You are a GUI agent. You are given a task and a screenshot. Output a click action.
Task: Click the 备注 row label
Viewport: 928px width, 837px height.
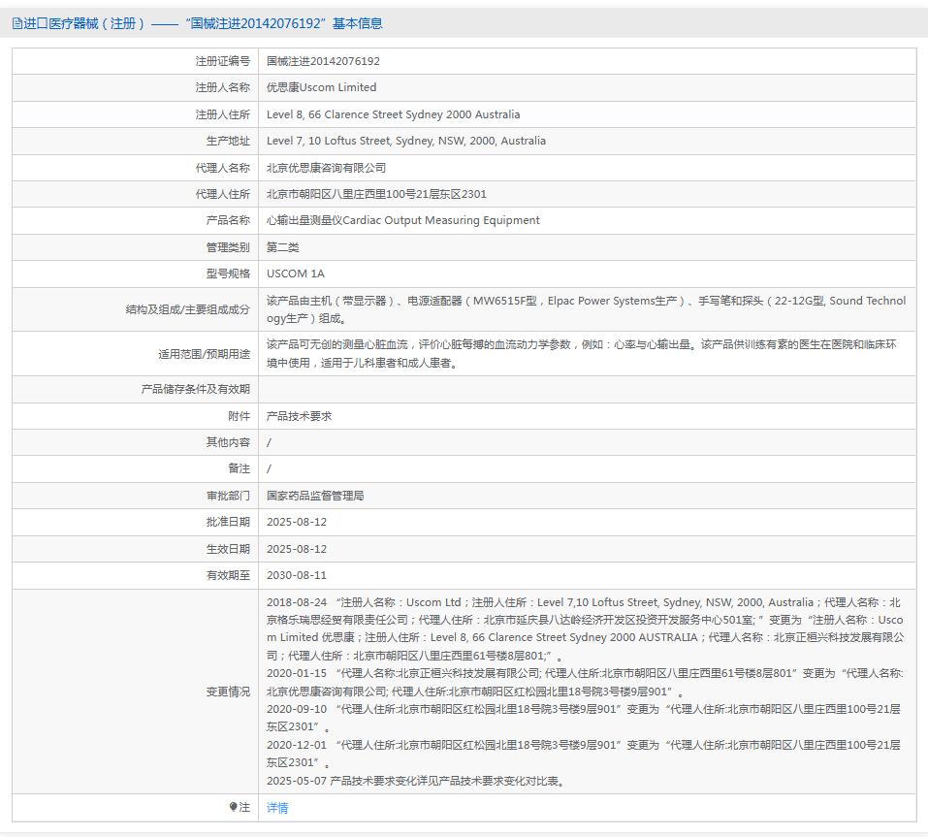coord(239,467)
